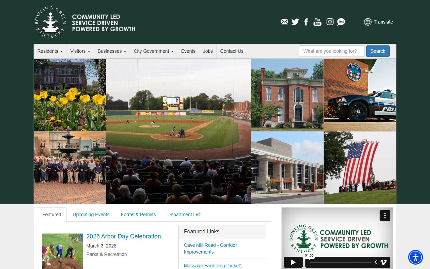Click the globe Translate icon
The height and width of the screenshot is (269, 430).
pyautogui.click(x=368, y=22)
